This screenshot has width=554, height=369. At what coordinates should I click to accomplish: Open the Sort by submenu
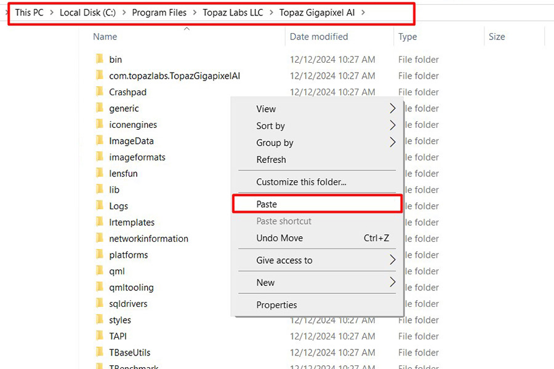317,125
